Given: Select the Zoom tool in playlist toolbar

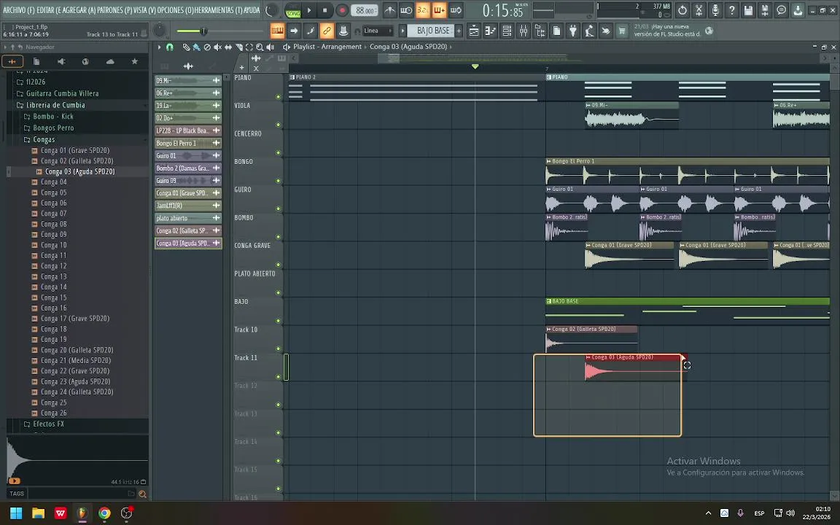Looking at the screenshot, I should click(260, 47).
